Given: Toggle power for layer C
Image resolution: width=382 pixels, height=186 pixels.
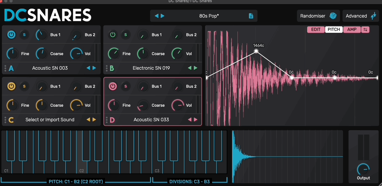Looking at the screenshot, I should pyautogui.click(x=11, y=86).
